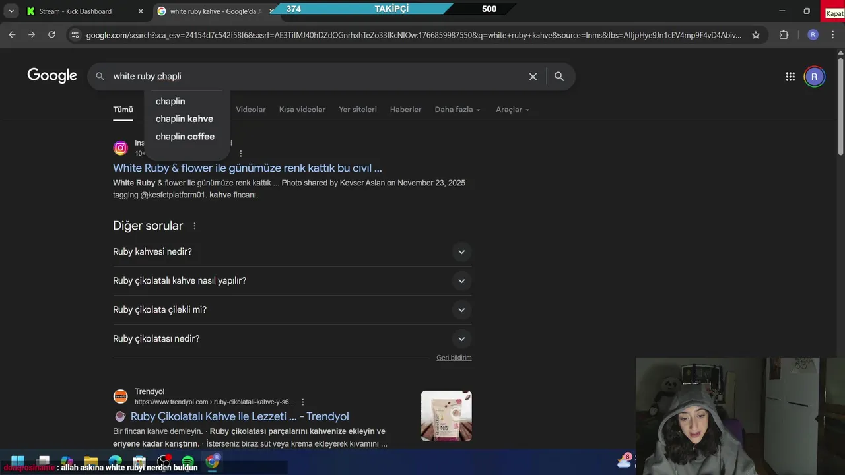The width and height of the screenshot is (845, 475).
Task: Click the Trendyol product thumbnail
Action: click(x=446, y=416)
